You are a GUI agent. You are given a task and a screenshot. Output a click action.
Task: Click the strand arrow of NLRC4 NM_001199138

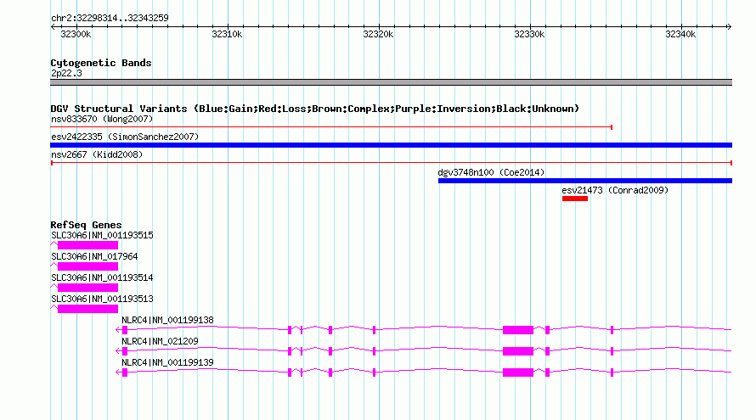(118, 330)
